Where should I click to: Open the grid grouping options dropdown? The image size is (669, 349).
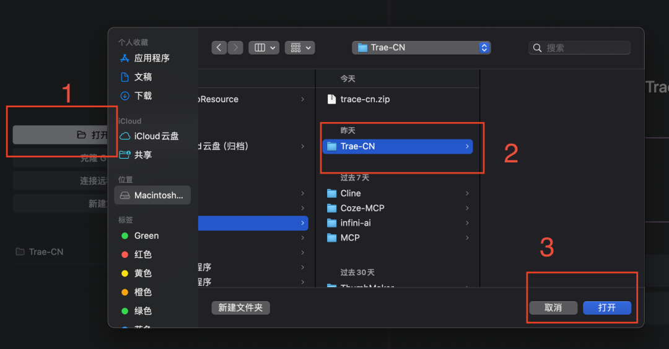(x=300, y=47)
